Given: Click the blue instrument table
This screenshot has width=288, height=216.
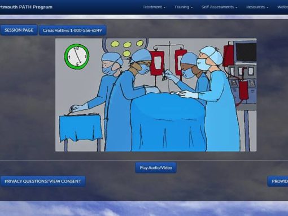Looking at the screenshot, I should [81, 128].
